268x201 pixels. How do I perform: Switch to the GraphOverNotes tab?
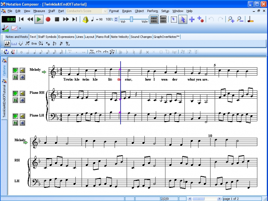(166, 37)
